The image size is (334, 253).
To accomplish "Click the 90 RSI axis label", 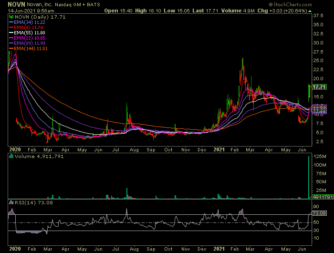I will [316, 207].
